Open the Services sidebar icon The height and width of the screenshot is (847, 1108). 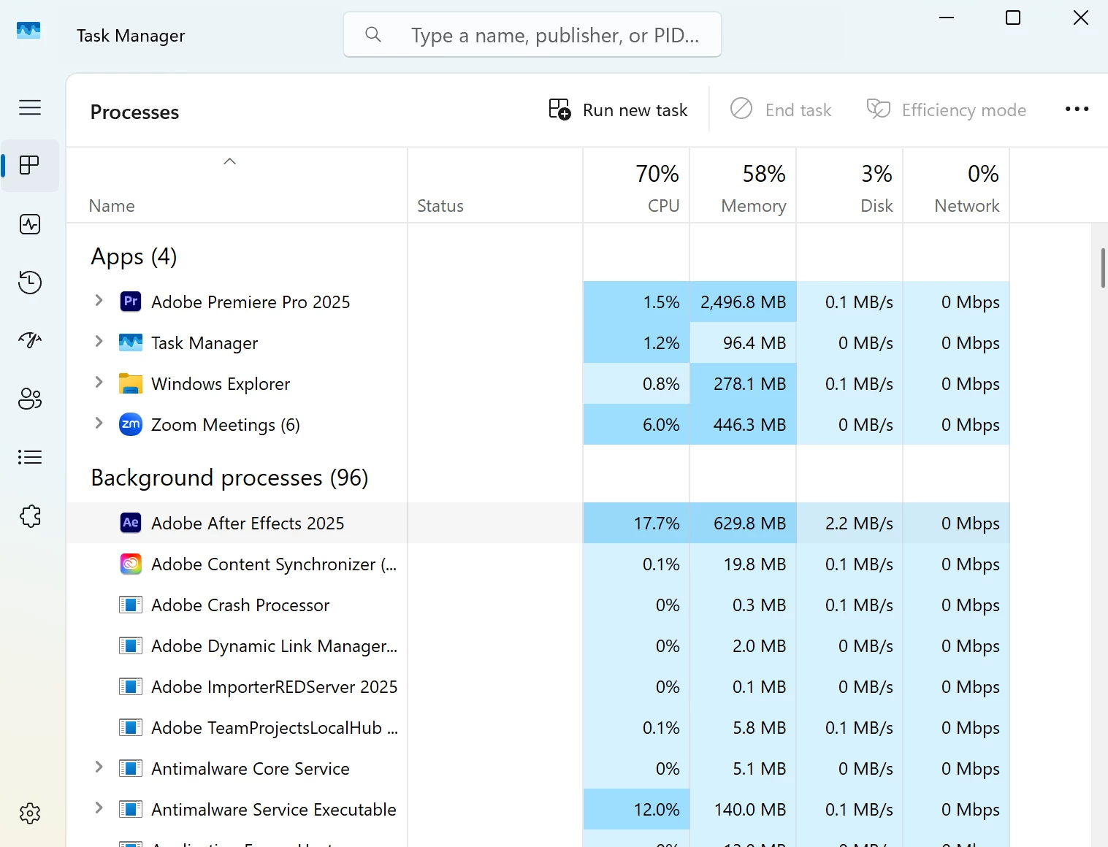30,516
